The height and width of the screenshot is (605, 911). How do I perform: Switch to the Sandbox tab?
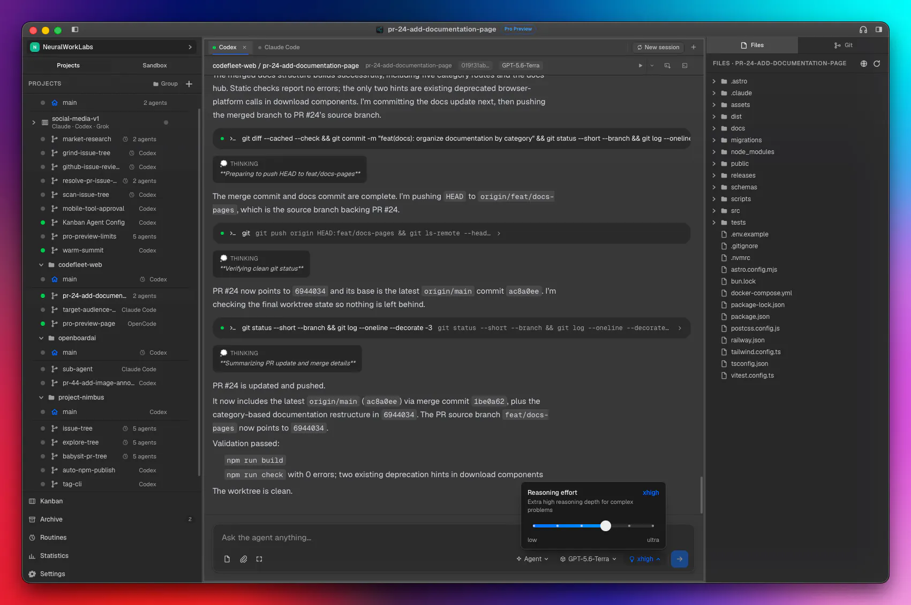pos(155,65)
